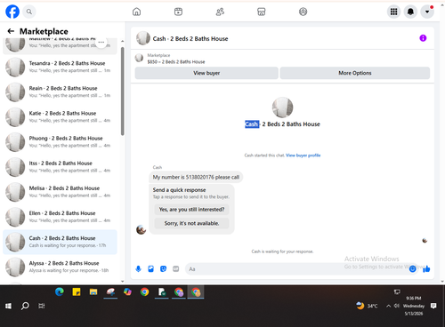Click the back arrow beside Marketplace
The width and height of the screenshot is (445, 327).
11,31
